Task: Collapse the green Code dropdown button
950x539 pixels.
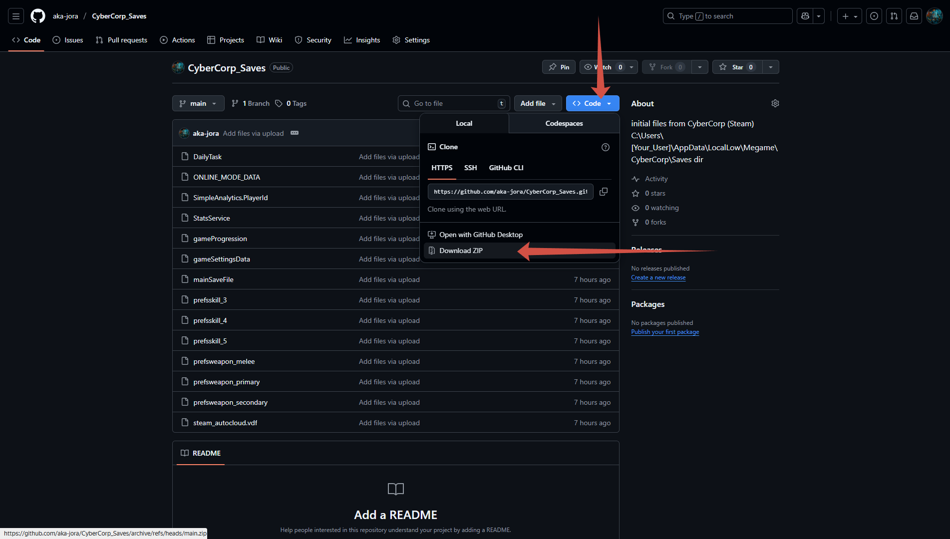Action: (593, 103)
